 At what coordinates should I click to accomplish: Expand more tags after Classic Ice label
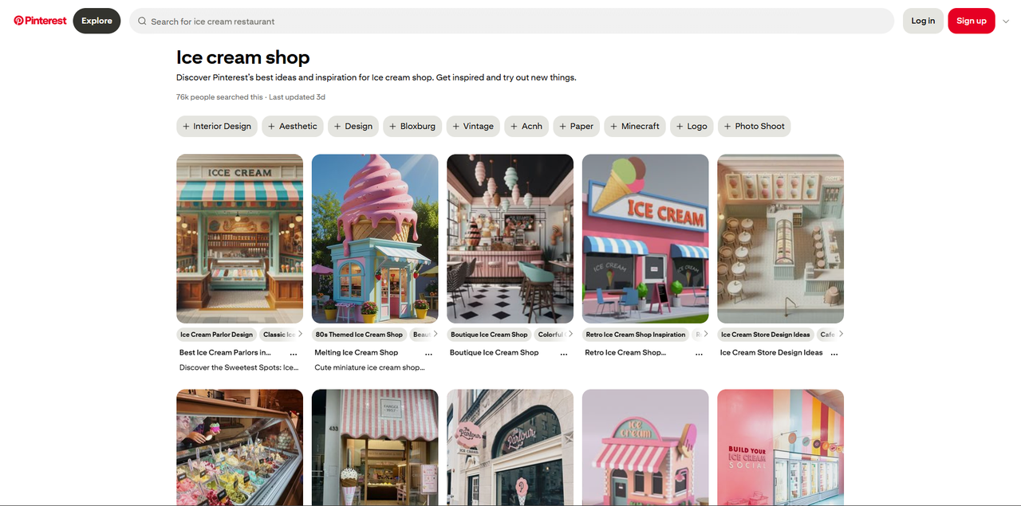301,334
